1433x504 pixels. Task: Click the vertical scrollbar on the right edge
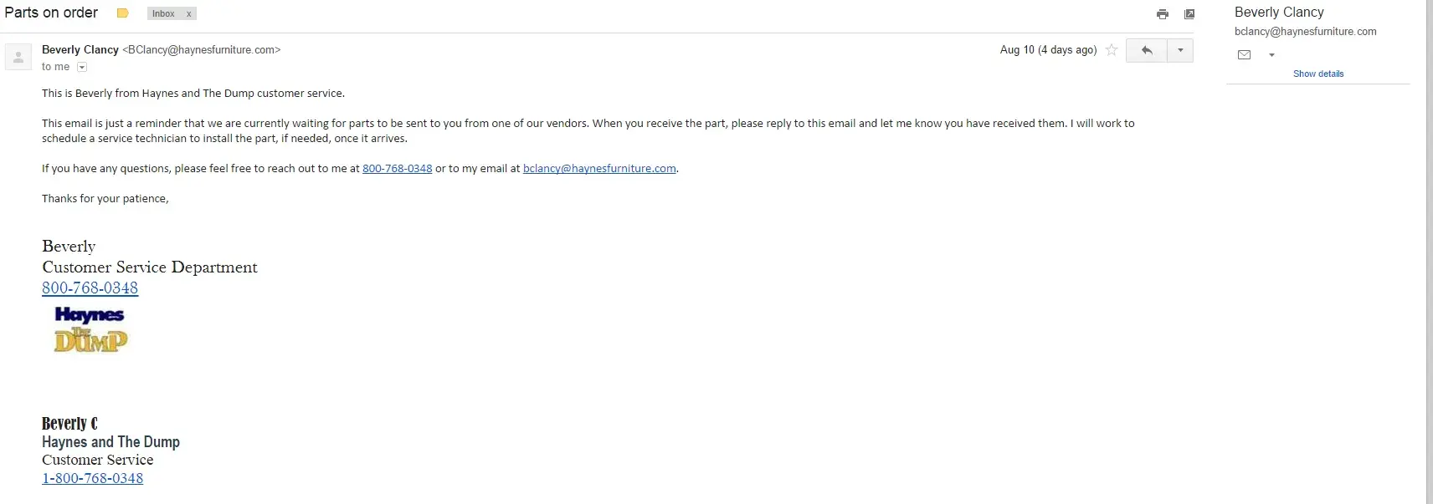coord(1430,251)
